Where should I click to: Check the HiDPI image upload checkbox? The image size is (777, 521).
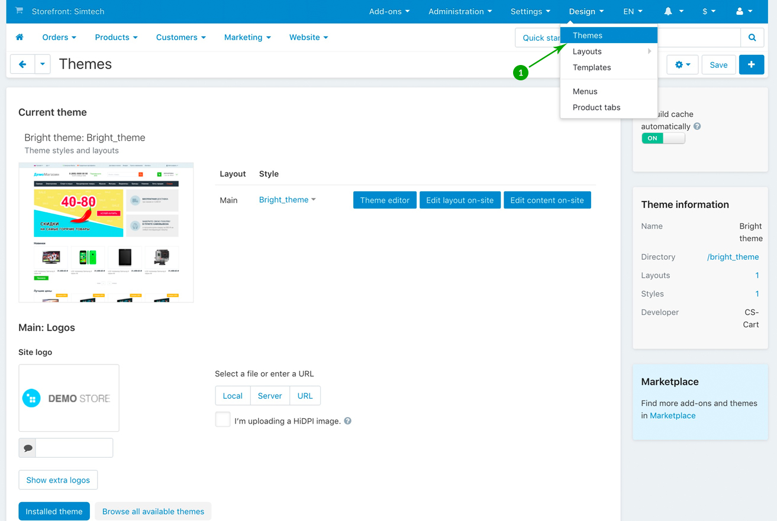223,420
